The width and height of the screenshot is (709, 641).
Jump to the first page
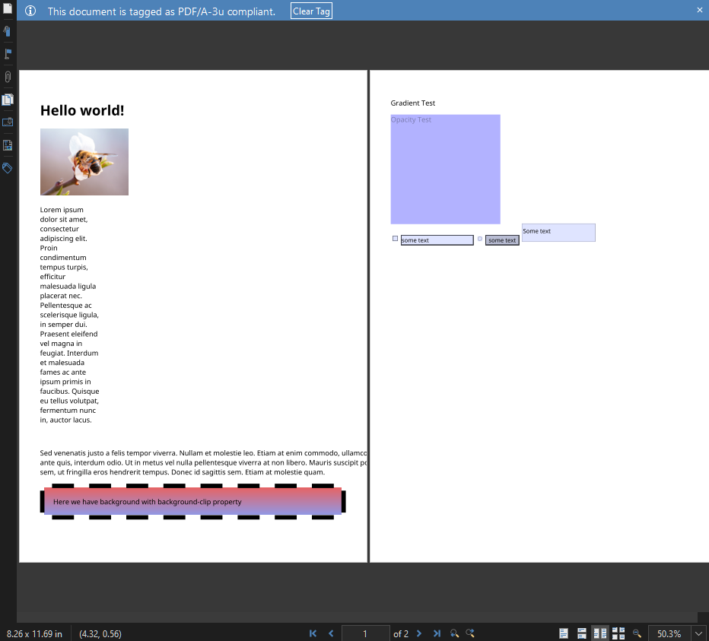tap(313, 633)
